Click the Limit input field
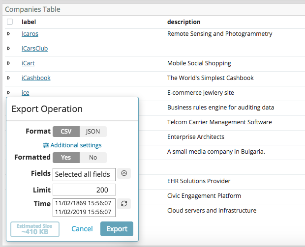 point(84,190)
